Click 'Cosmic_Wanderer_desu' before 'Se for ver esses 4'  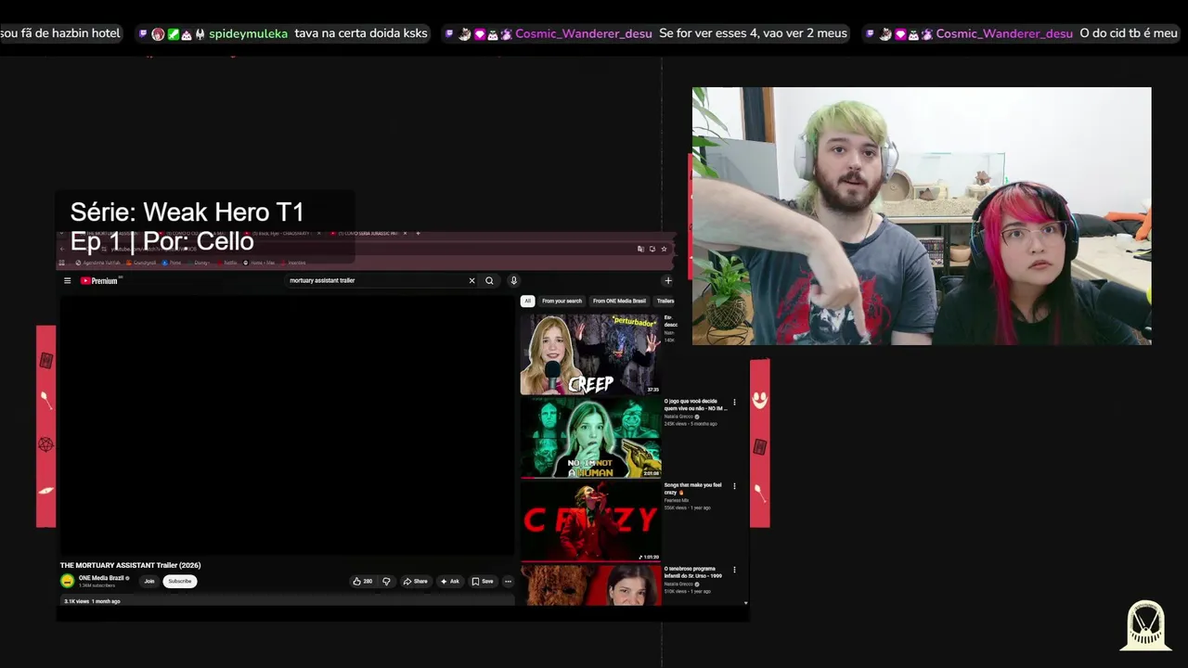(583, 33)
